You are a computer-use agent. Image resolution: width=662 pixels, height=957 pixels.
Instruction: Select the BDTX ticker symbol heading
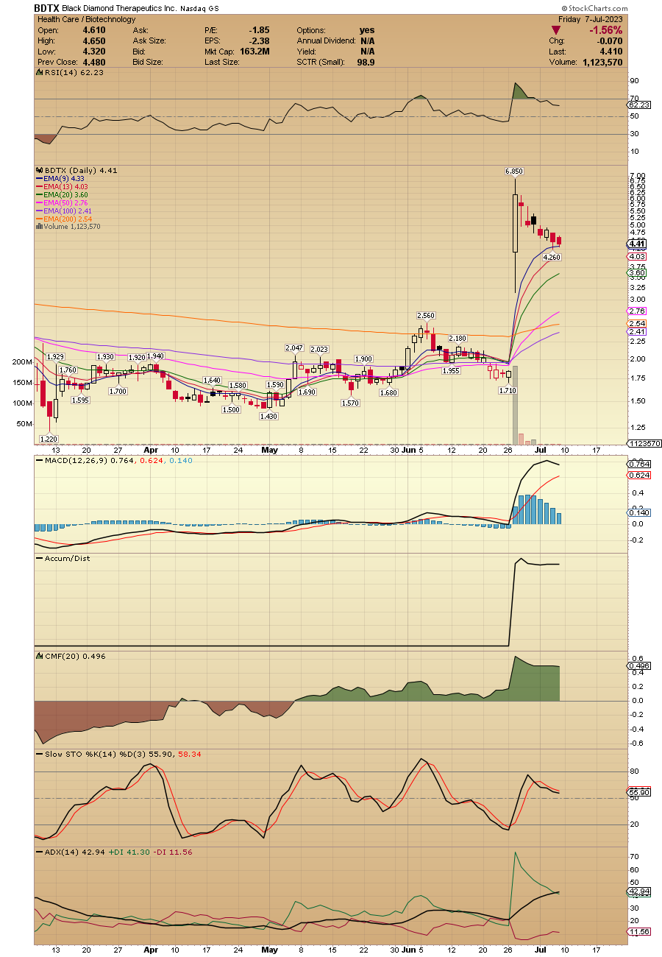[46, 7]
